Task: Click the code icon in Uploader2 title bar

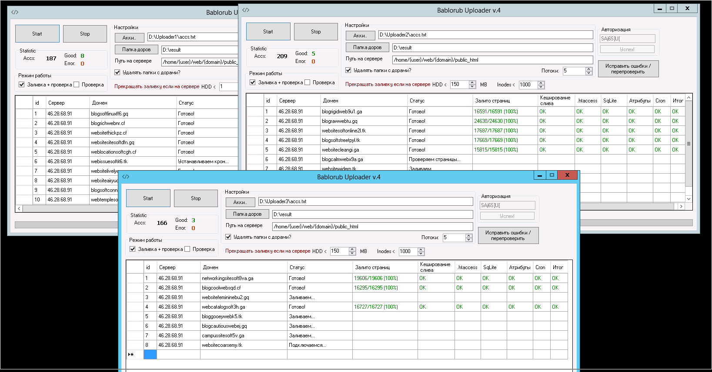Action: [x=246, y=10]
